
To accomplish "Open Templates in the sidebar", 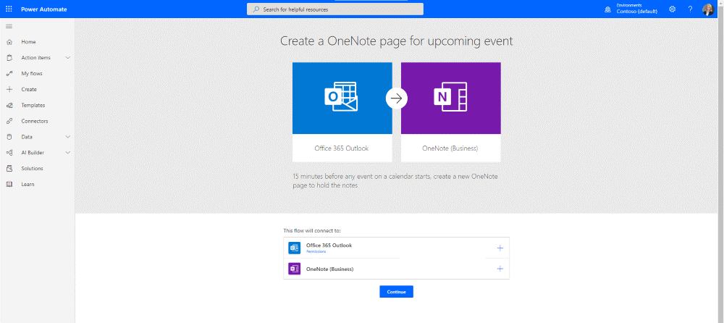I will coord(33,105).
